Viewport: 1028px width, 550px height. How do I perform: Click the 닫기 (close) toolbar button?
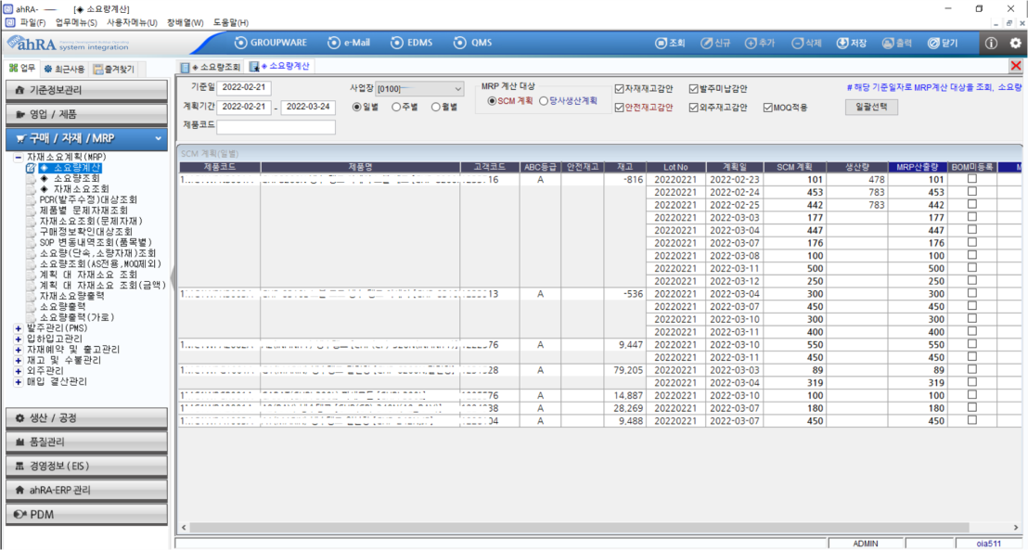pos(943,44)
